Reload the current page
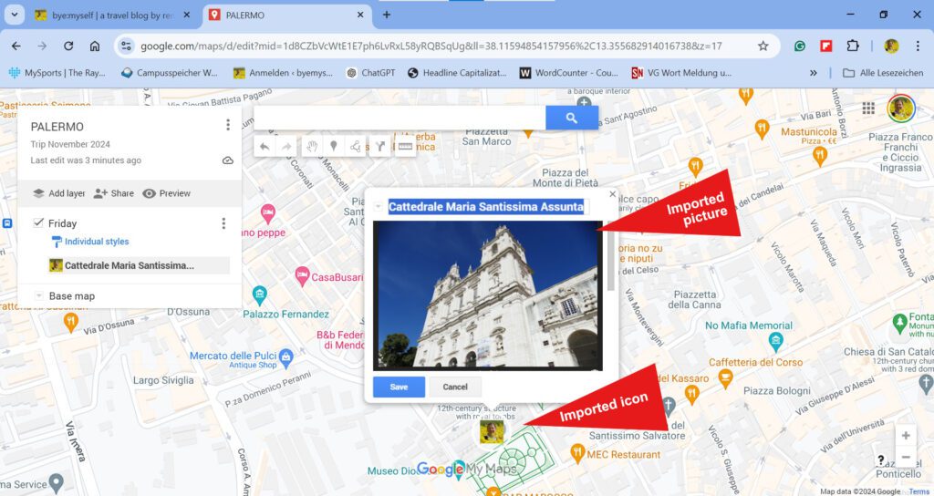934x496 pixels. point(68,46)
